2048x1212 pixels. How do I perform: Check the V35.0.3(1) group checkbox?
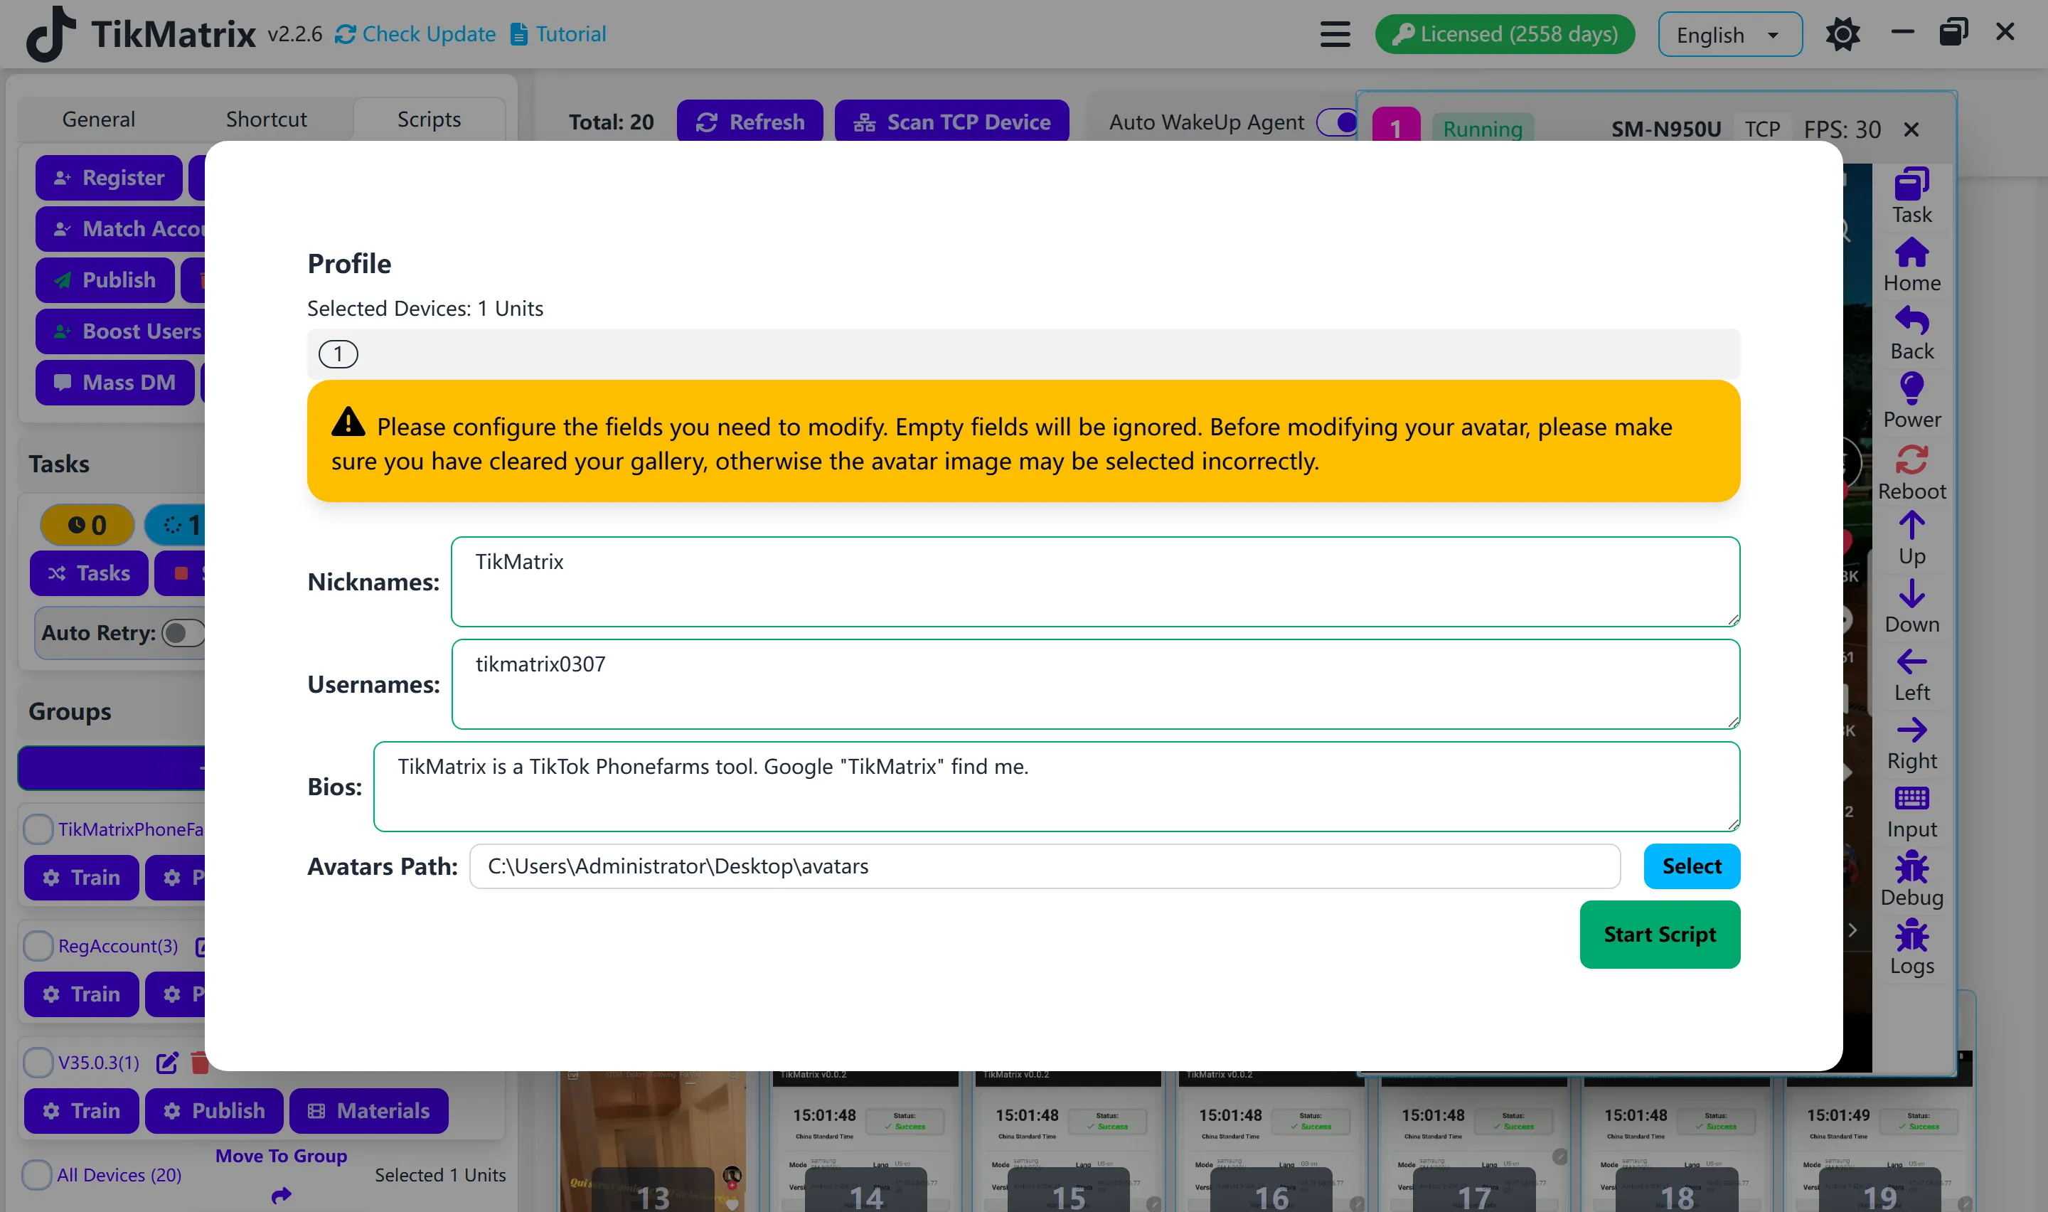pos(38,1063)
